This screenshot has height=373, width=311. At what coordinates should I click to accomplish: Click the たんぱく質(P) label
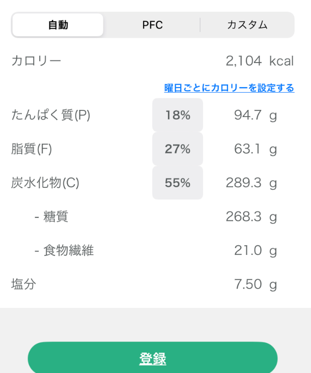click(50, 116)
